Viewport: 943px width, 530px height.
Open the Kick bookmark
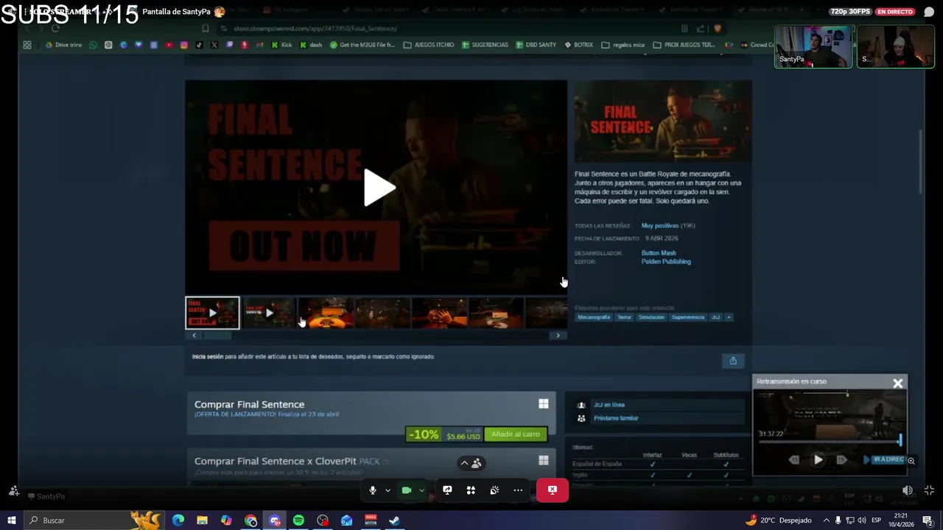click(281, 45)
